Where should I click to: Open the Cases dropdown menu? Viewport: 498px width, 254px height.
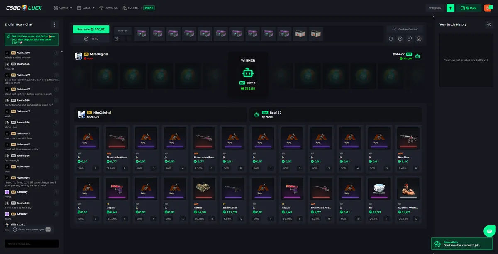[x=85, y=8]
